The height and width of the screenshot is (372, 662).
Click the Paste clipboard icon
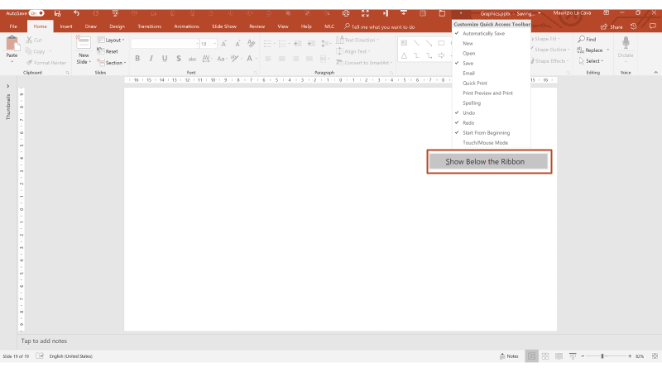tap(12, 44)
